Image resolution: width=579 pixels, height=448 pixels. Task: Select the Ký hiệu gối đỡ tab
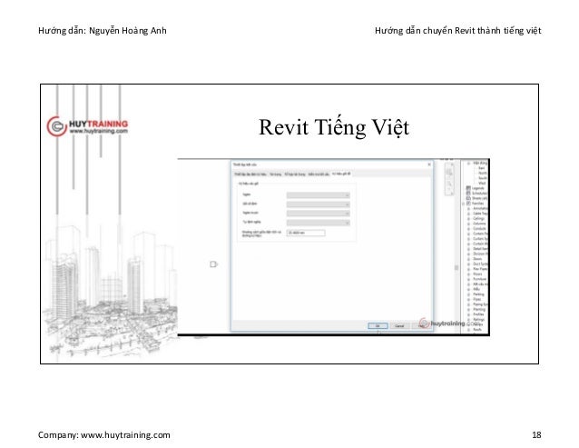[341, 174]
